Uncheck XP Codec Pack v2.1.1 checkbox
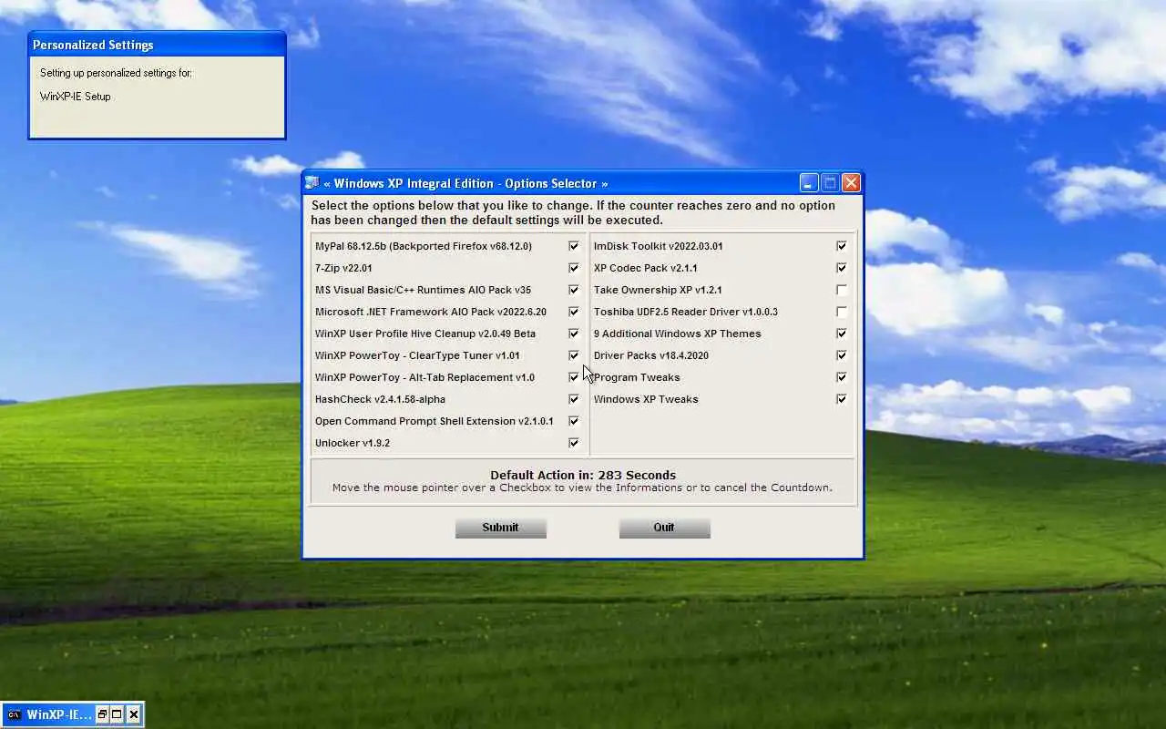 coord(842,268)
